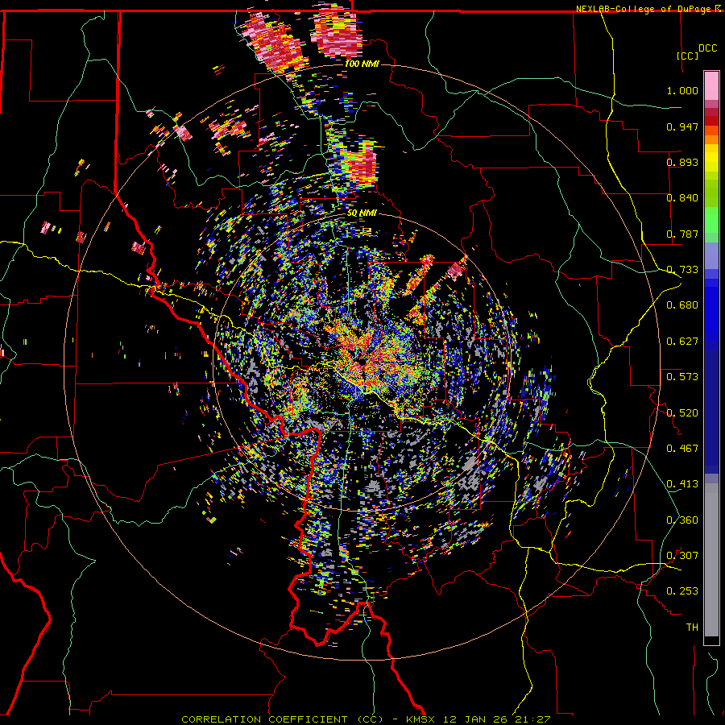Click the 12 JAN 26 date
Image resolution: width=725 pixels, height=725 pixels.
(475, 719)
